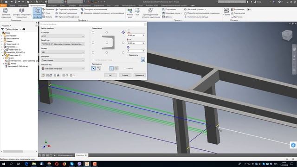
Task: Expand the Profile (Профиль) ribbon panel
Action: pyautogui.click(x=83, y=20)
